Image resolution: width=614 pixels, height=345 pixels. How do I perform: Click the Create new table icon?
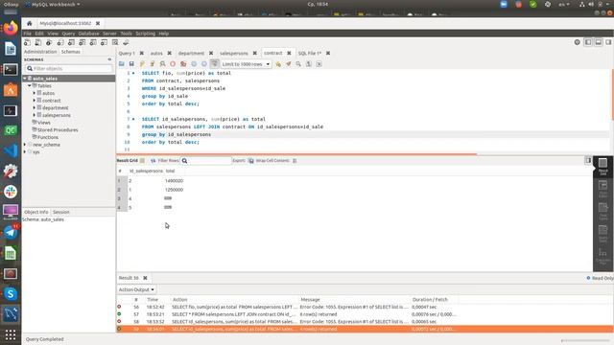[x=71, y=42]
